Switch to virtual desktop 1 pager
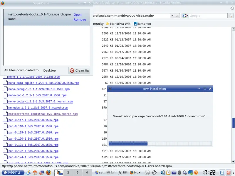The height and width of the screenshot is (176, 235). pos(59,172)
